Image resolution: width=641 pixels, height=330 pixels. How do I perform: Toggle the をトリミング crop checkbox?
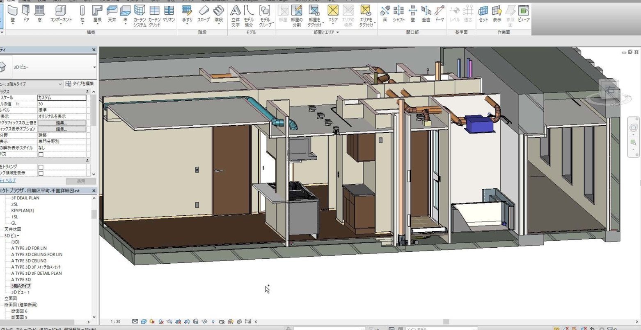[x=41, y=167]
